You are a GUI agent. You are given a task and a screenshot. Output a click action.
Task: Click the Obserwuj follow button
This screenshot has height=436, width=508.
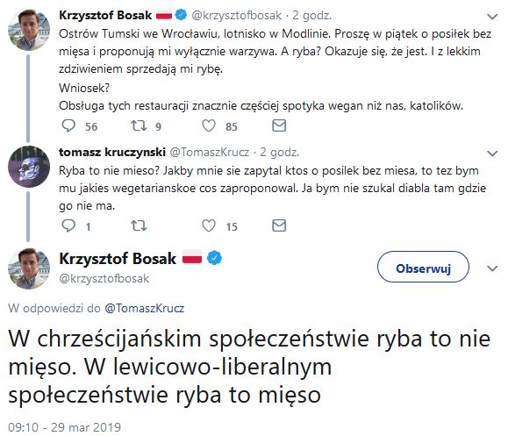point(423,267)
